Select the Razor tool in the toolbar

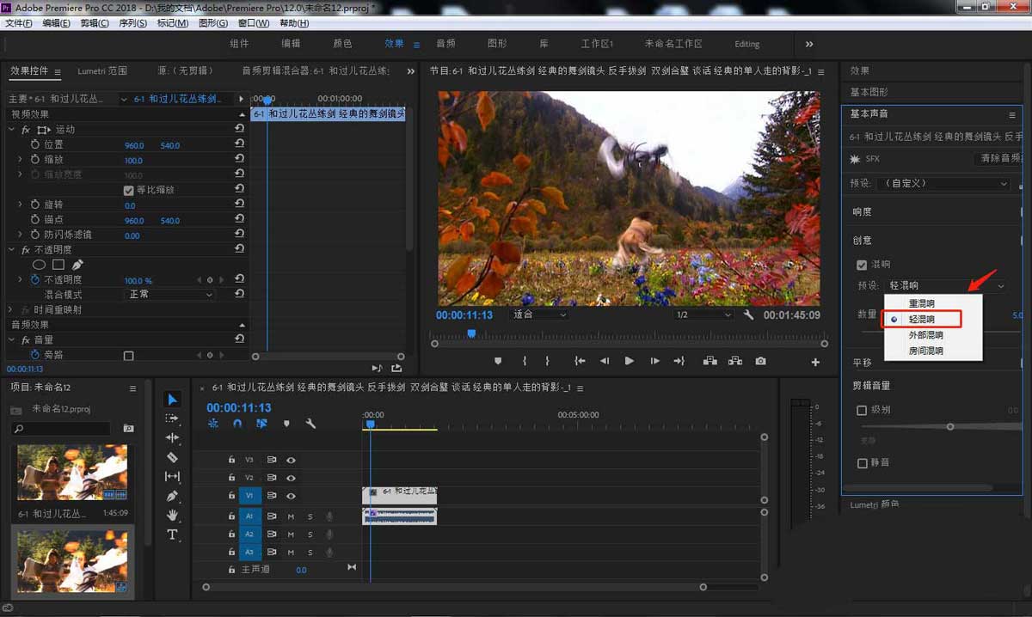coord(172,457)
